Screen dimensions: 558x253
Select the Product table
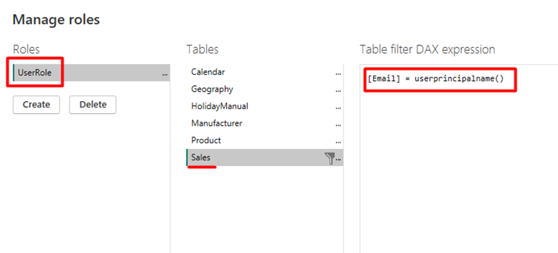(x=206, y=140)
